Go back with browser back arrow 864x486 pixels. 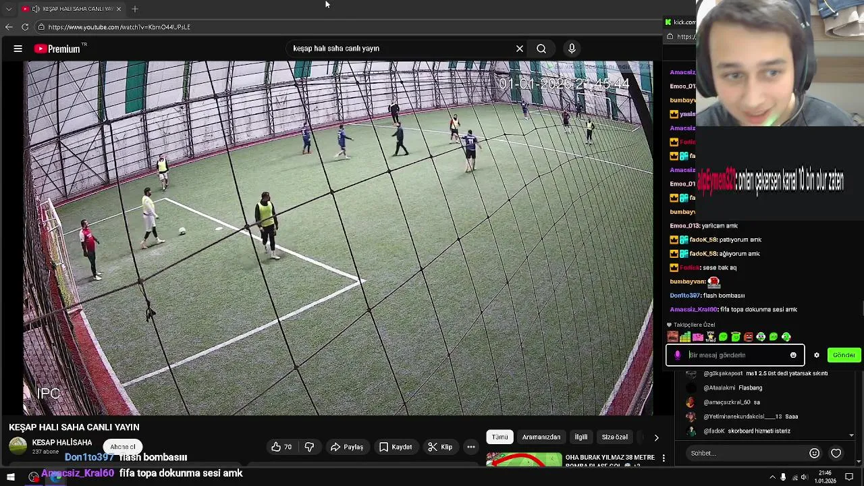coord(9,27)
